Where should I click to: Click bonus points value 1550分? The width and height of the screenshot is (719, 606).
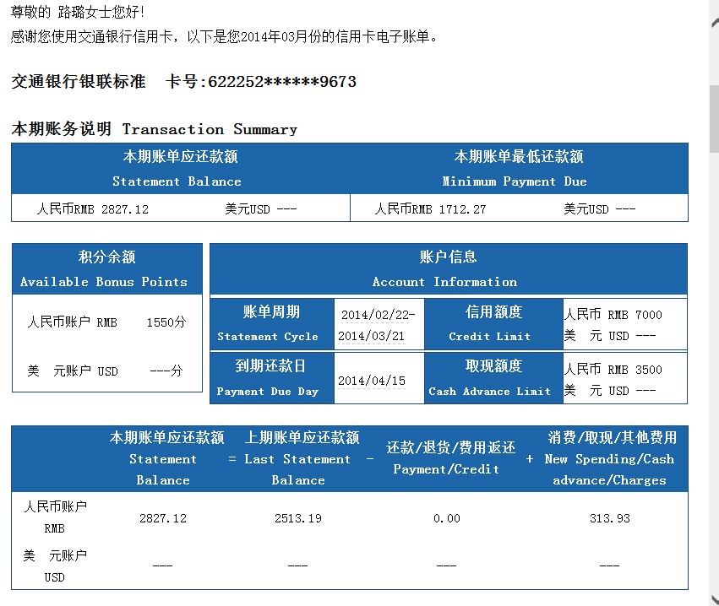166,322
